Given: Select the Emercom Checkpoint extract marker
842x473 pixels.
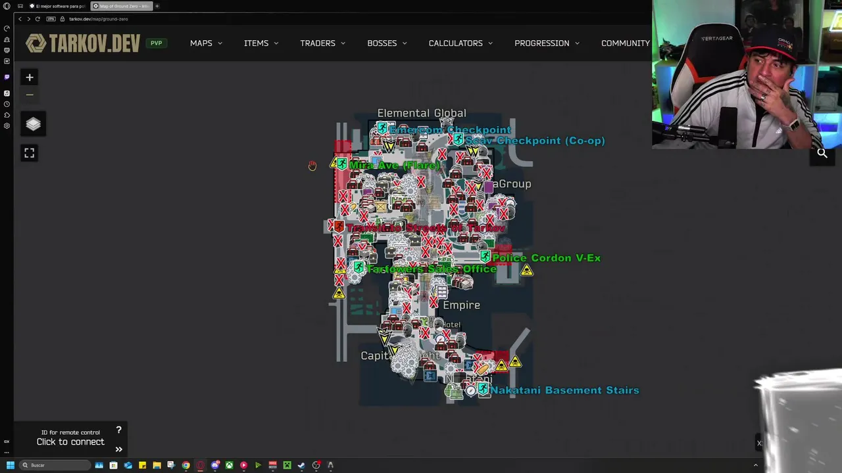Looking at the screenshot, I should [x=382, y=129].
